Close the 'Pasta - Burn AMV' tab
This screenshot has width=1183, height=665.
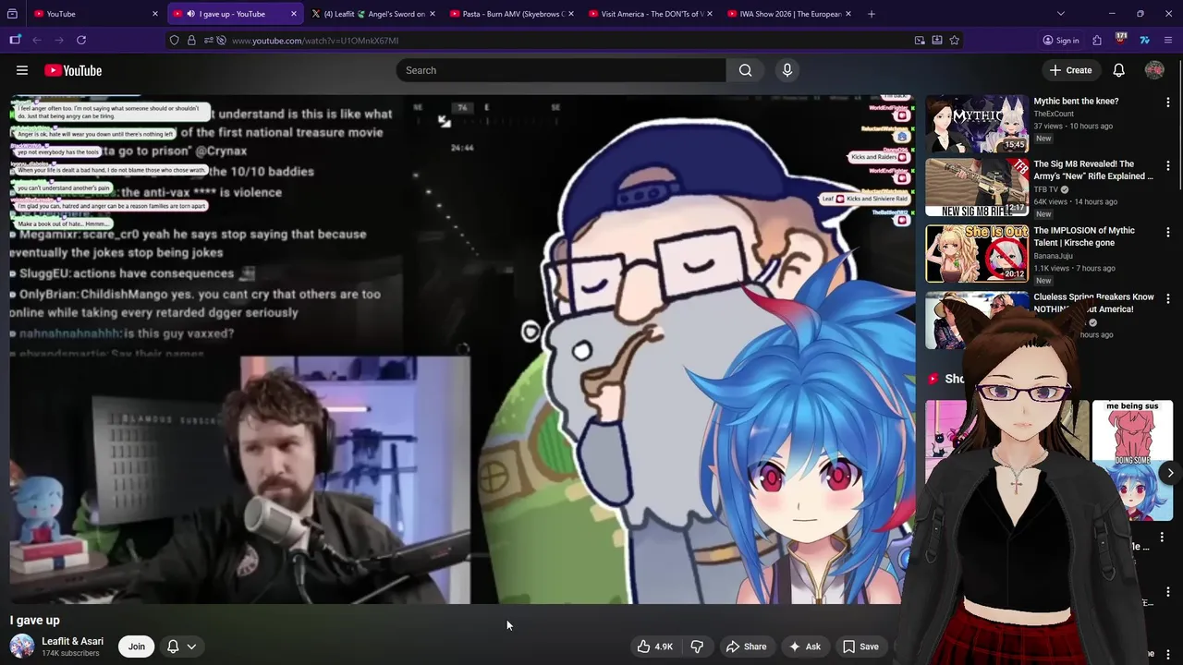click(x=571, y=14)
